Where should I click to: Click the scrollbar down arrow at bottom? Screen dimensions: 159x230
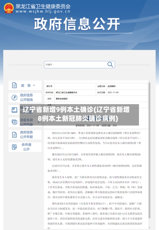[149, 228]
